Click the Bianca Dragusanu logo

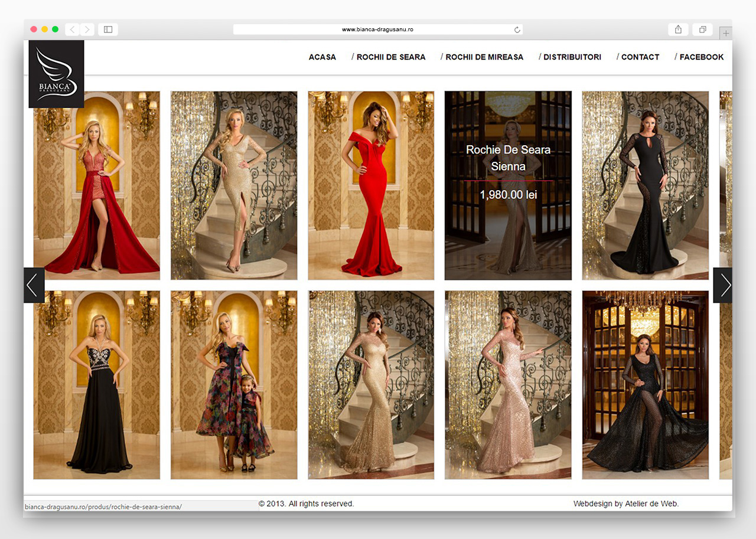pos(56,74)
